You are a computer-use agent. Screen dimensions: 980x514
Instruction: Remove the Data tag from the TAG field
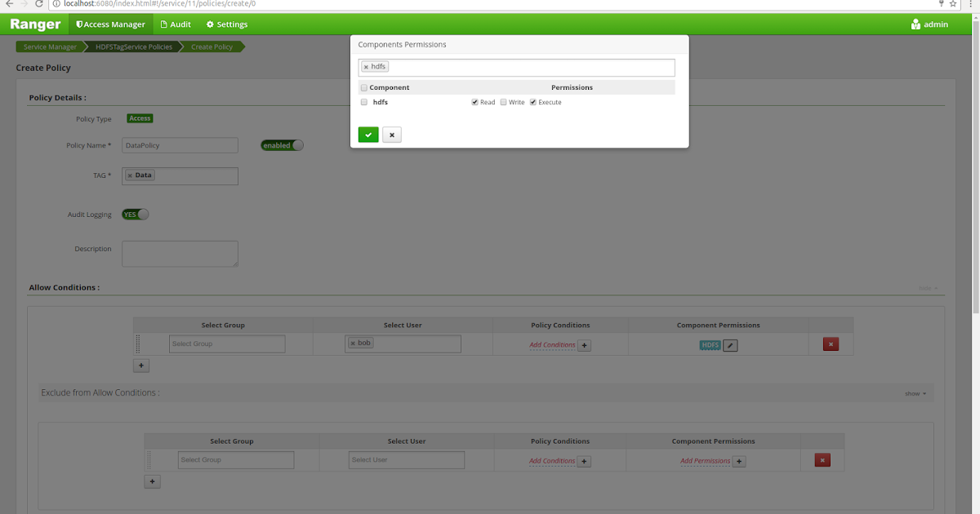pos(130,175)
